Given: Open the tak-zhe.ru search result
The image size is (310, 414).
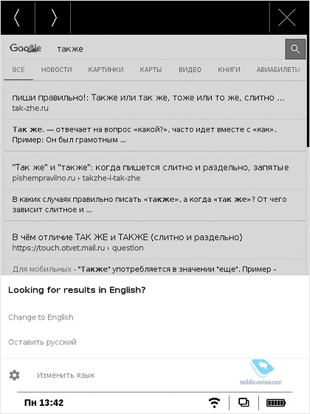Looking at the screenshot, I should 148,102.
